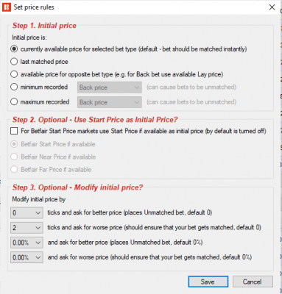The width and height of the screenshot is (282, 294).
Task: Select currently available price radio option
Action: (14, 49)
